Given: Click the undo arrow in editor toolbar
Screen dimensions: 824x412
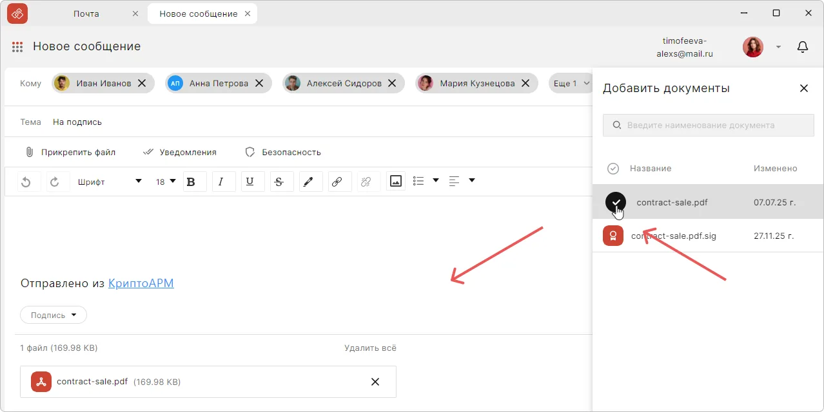Looking at the screenshot, I should [x=26, y=182].
